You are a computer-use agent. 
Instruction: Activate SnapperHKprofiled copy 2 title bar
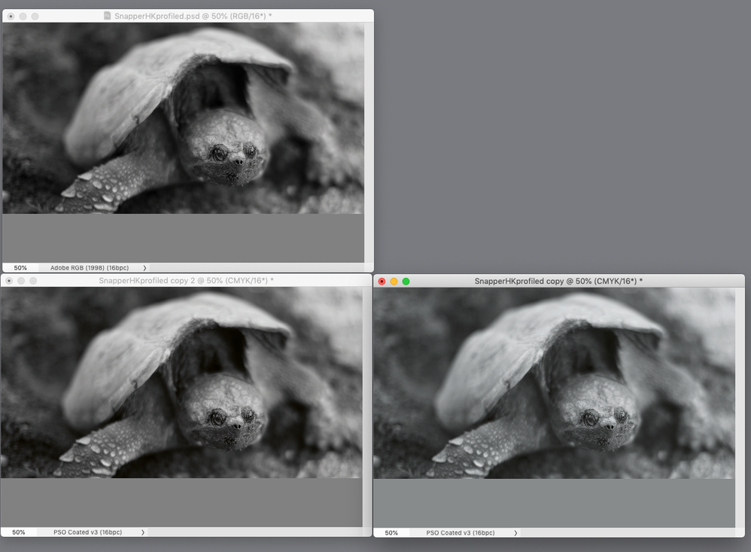(186, 281)
